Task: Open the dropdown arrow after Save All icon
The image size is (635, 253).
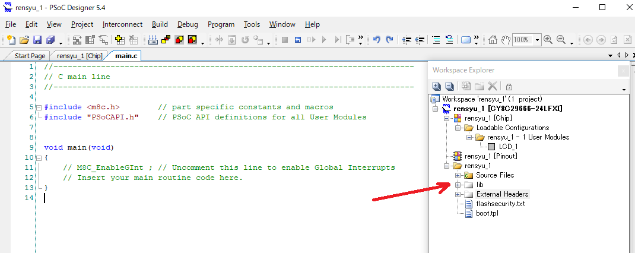Action: pos(61,42)
